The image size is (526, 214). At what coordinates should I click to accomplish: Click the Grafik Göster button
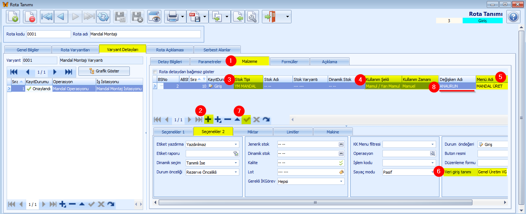point(104,71)
